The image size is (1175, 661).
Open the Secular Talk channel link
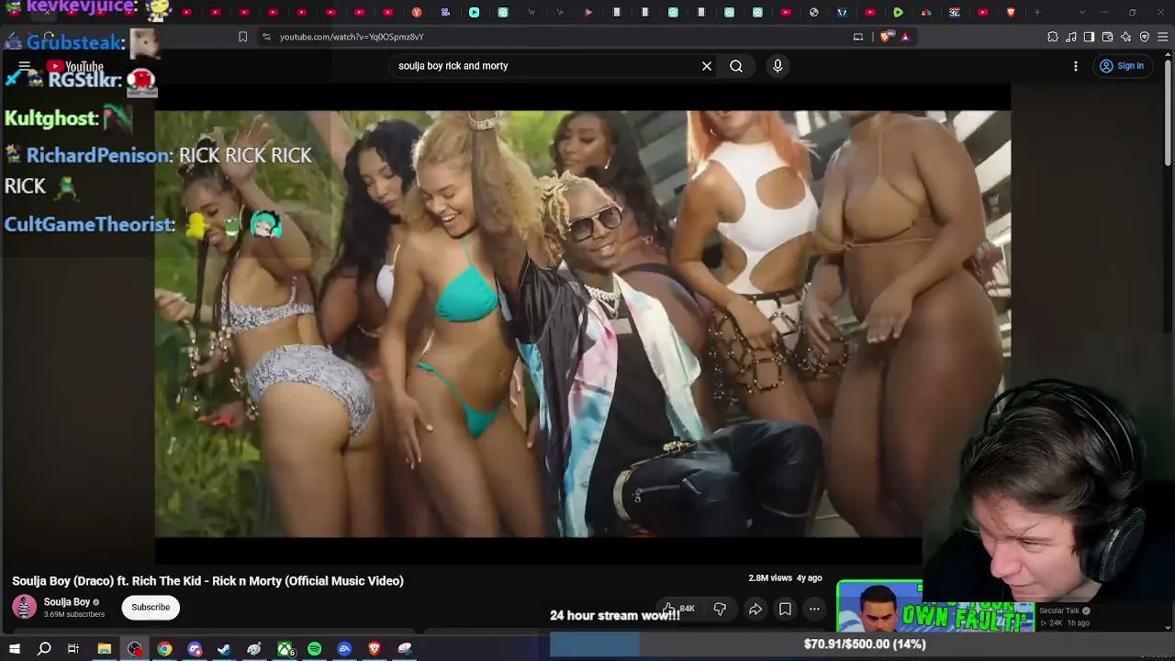coord(1059,611)
